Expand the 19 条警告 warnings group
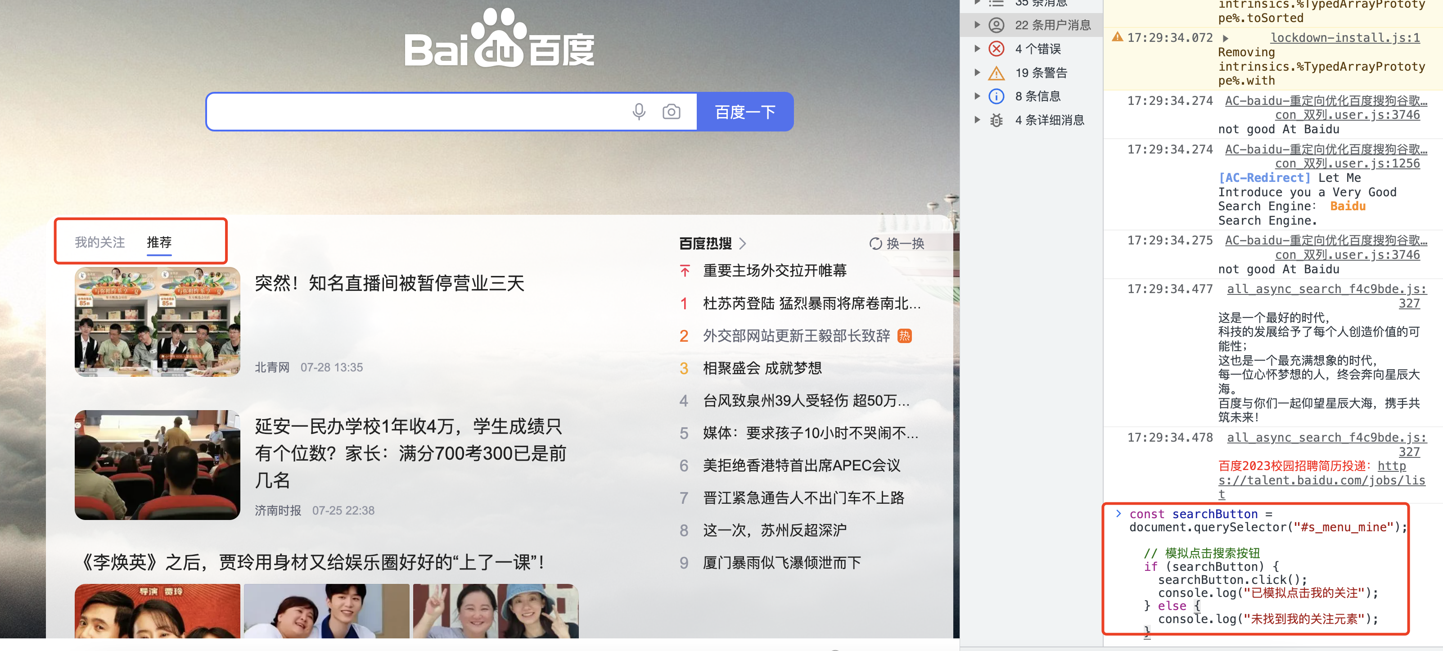The width and height of the screenshot is (1443, 651). [x=977, y=73]
